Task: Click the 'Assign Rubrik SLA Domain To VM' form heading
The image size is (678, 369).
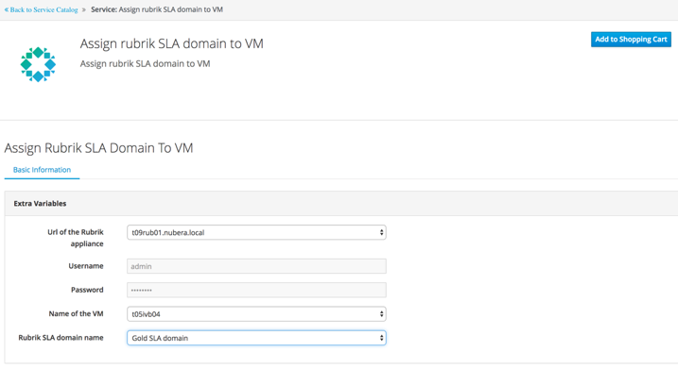Action: [x=98, y=148]
